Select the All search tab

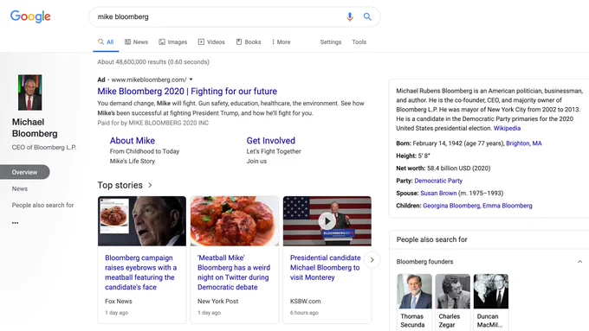106,42
